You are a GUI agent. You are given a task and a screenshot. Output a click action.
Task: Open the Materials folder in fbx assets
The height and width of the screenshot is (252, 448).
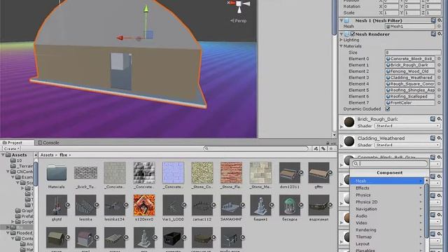click(56, 173)
